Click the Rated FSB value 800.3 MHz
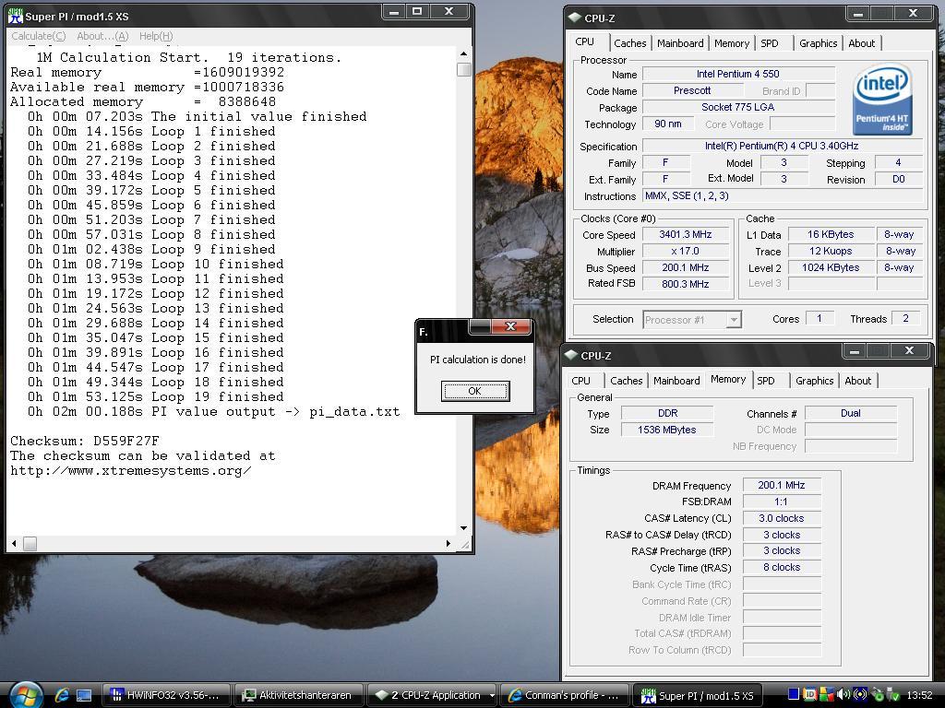Screen dimensions: 945x708 [686, 284]
